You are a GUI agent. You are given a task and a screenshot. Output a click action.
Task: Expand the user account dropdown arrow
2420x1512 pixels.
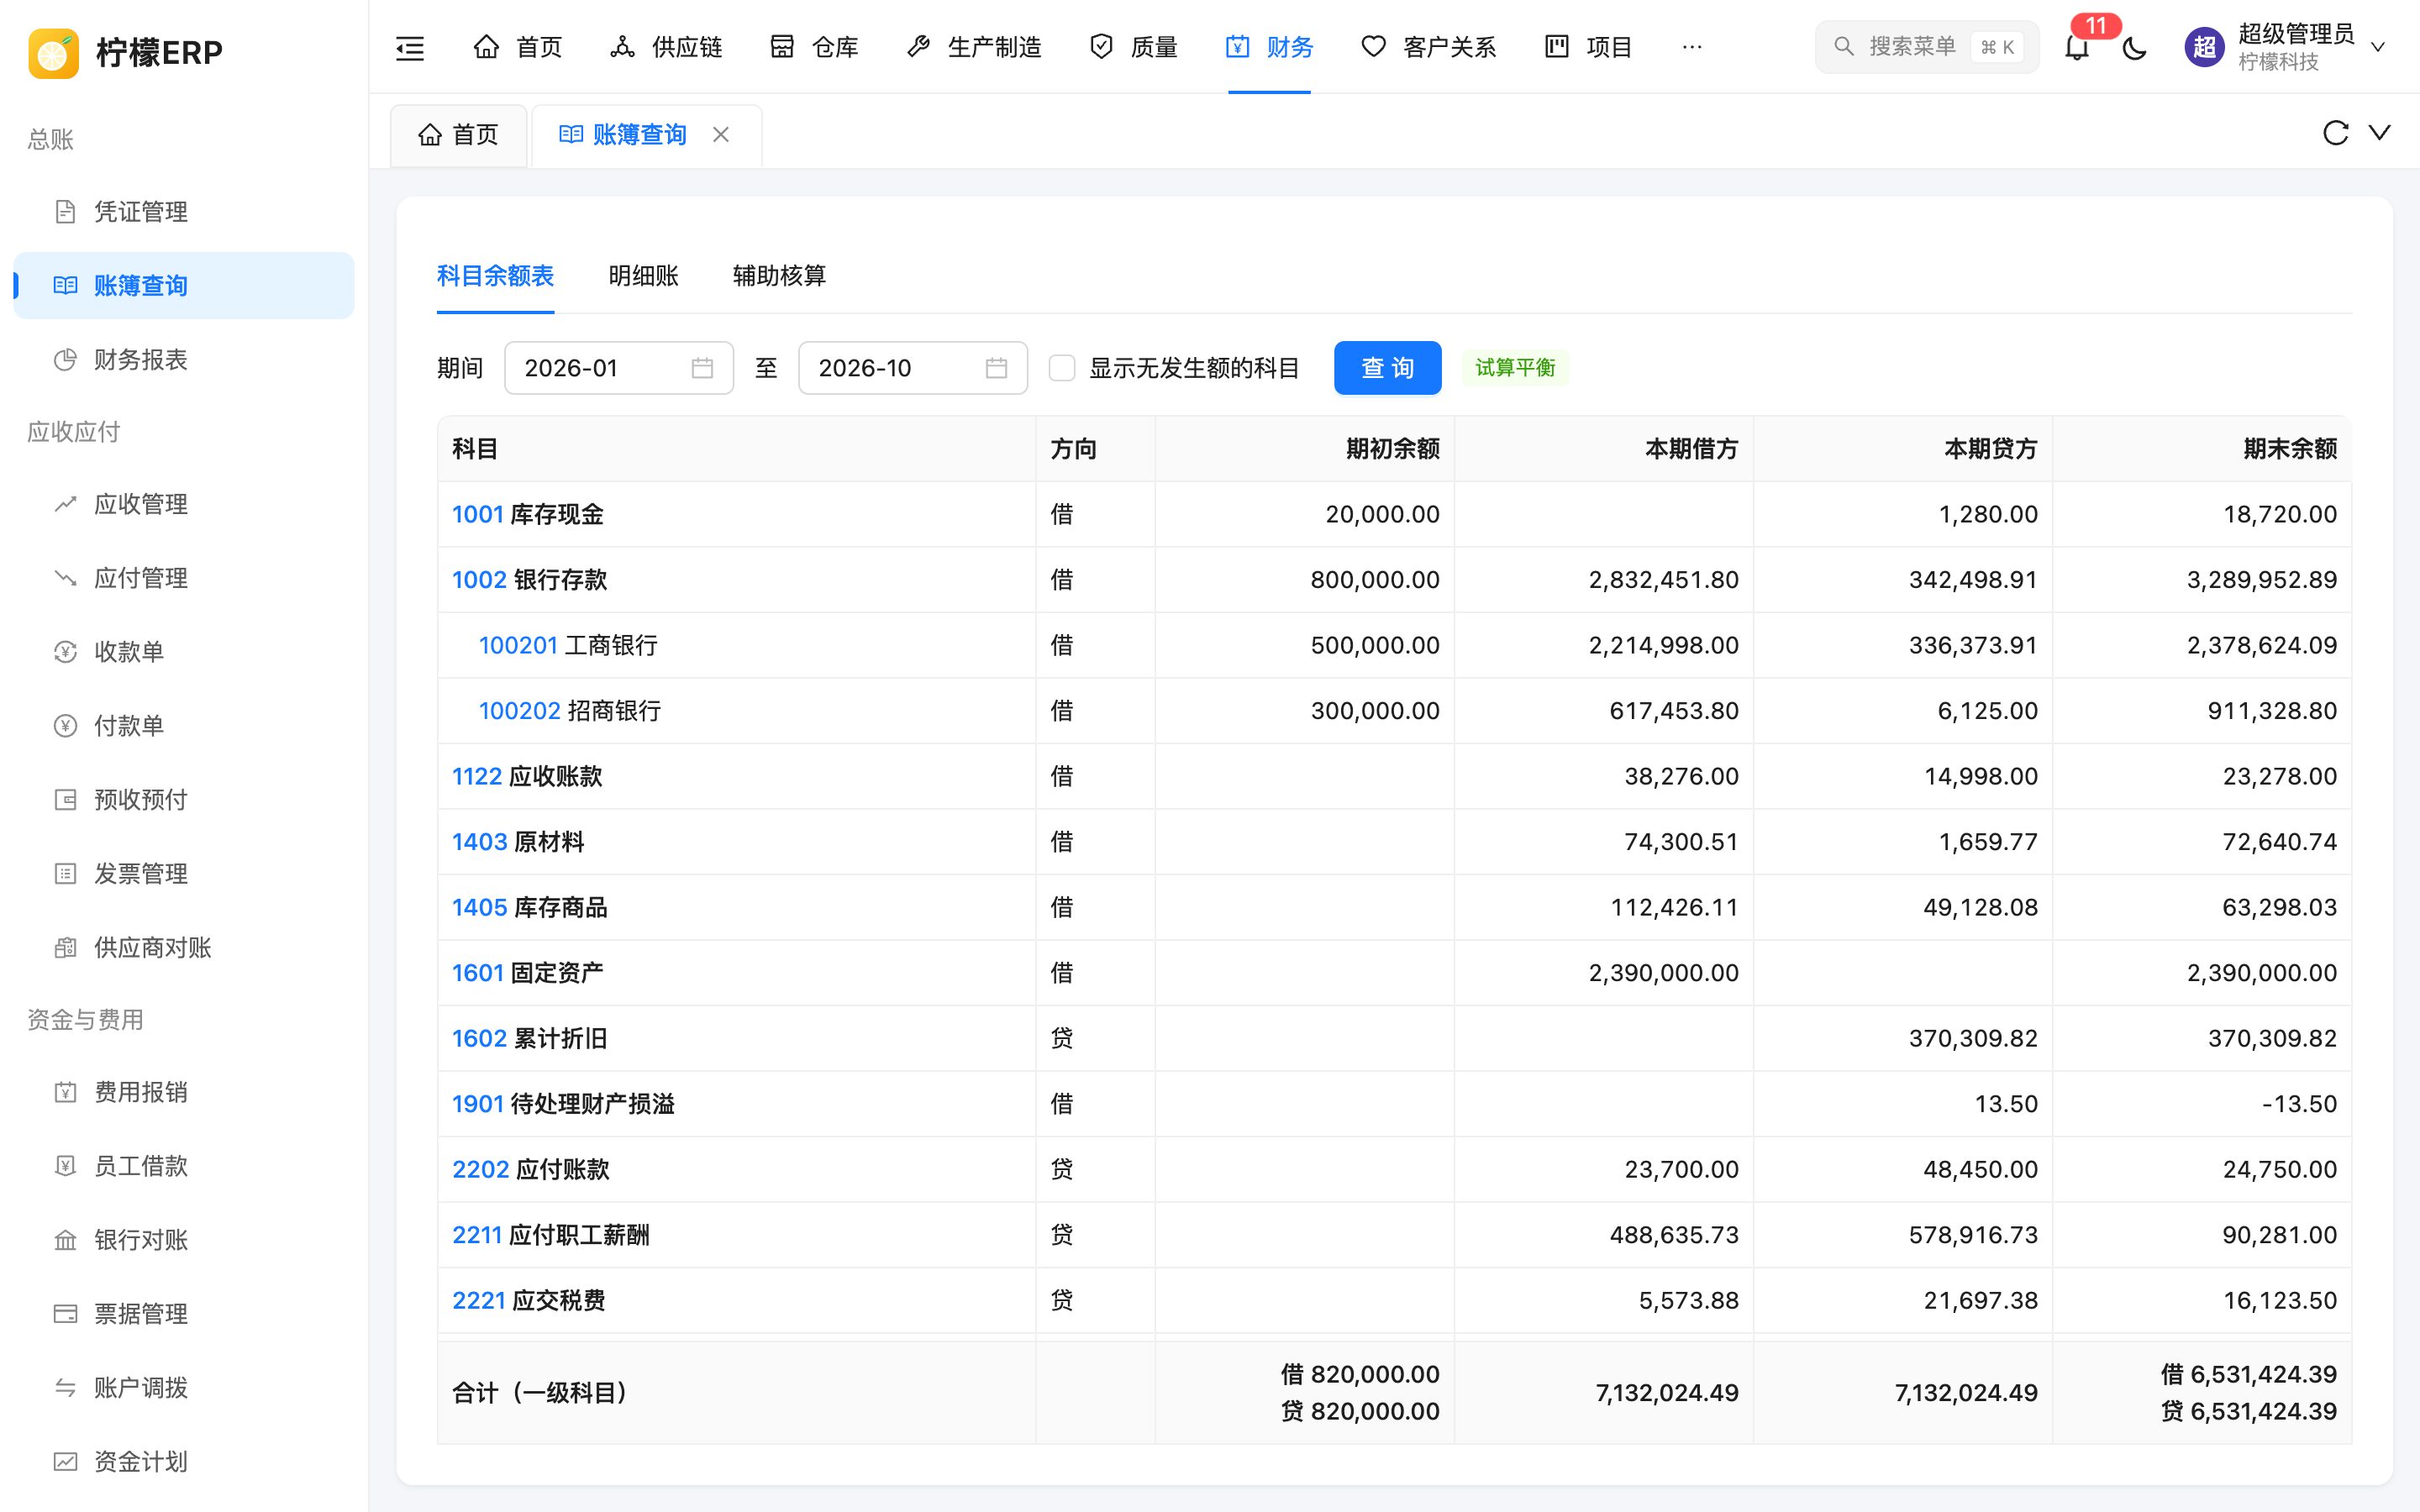[x=2378, y=47]
